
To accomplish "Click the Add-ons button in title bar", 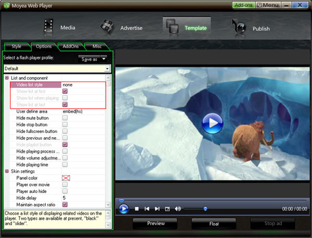I will pyautogui.click(x=243, y=5).
